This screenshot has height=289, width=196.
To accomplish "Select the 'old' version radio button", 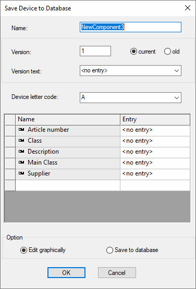I will pyautogui.click(x=167, y=52).
